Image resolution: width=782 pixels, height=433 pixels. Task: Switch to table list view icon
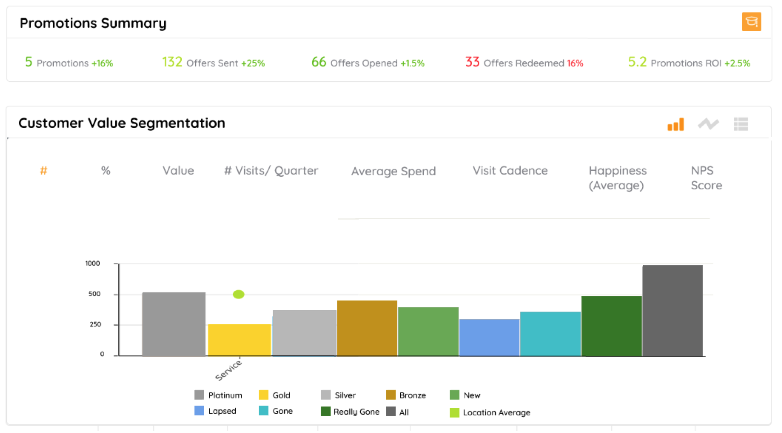740,124
